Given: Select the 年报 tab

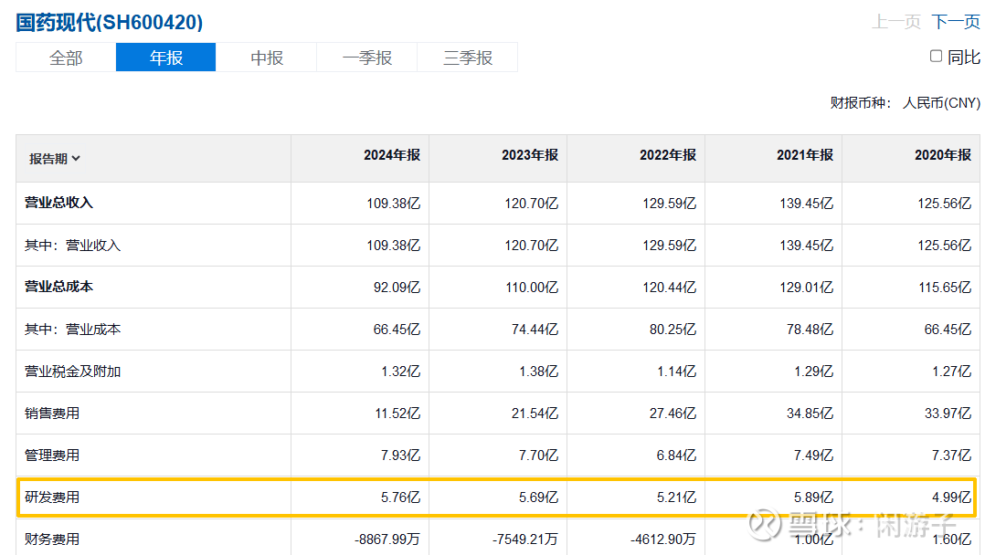Looking at the screenshot, I should coord(166,58).
